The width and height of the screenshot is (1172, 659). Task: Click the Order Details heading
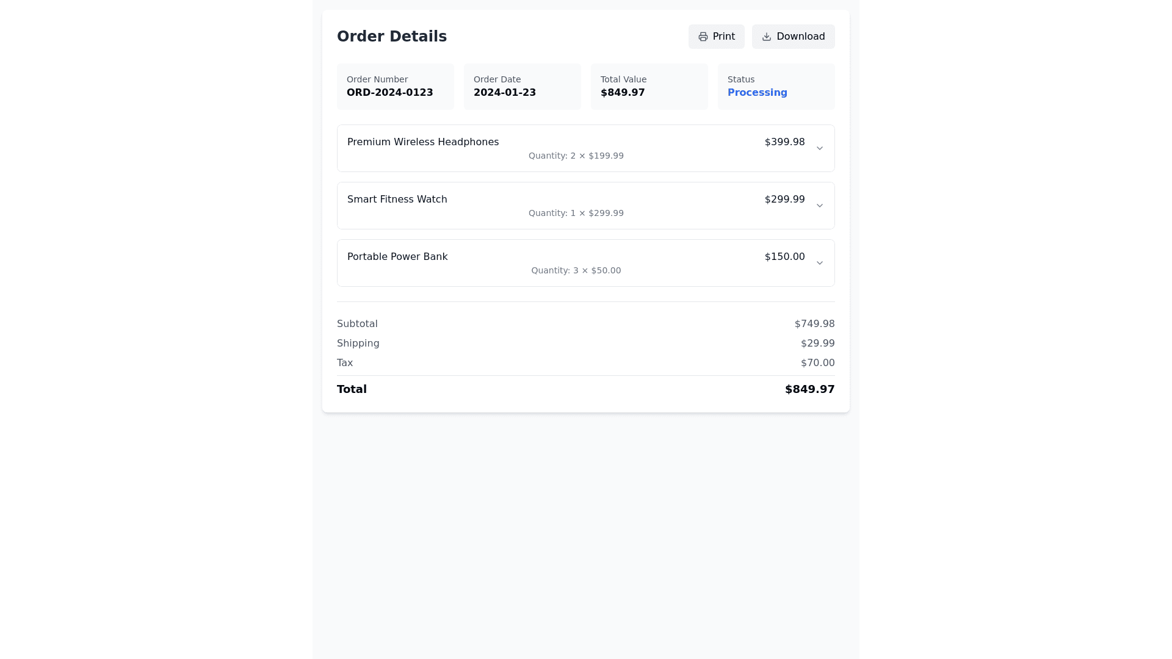click(392, 37)
